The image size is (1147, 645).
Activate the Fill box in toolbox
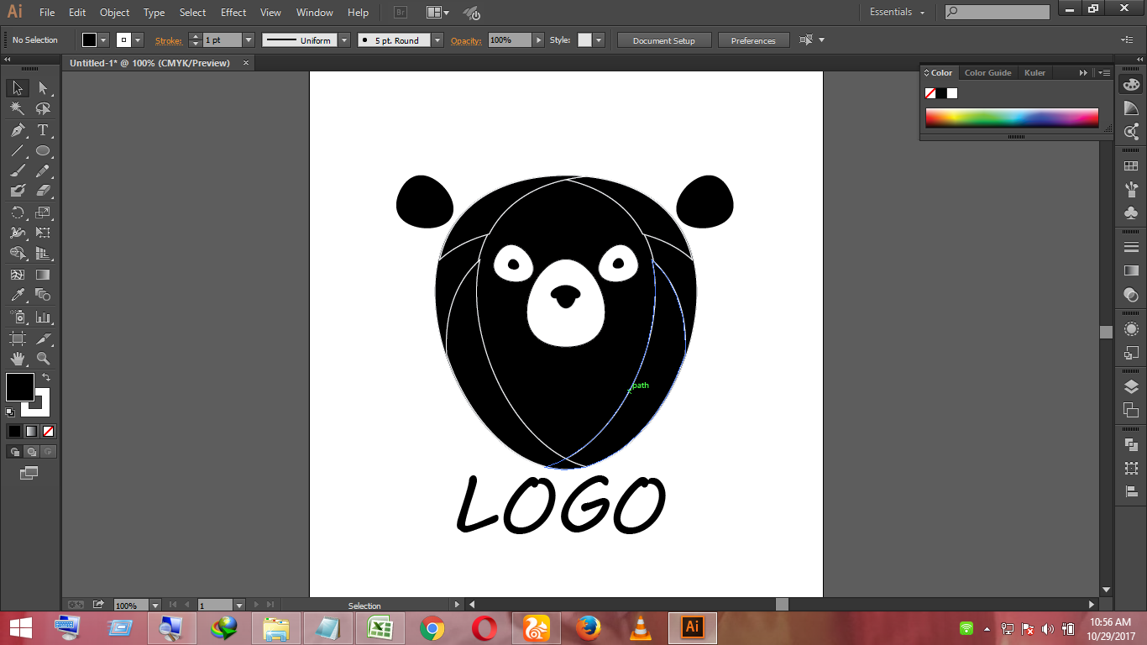pos(20,387)
